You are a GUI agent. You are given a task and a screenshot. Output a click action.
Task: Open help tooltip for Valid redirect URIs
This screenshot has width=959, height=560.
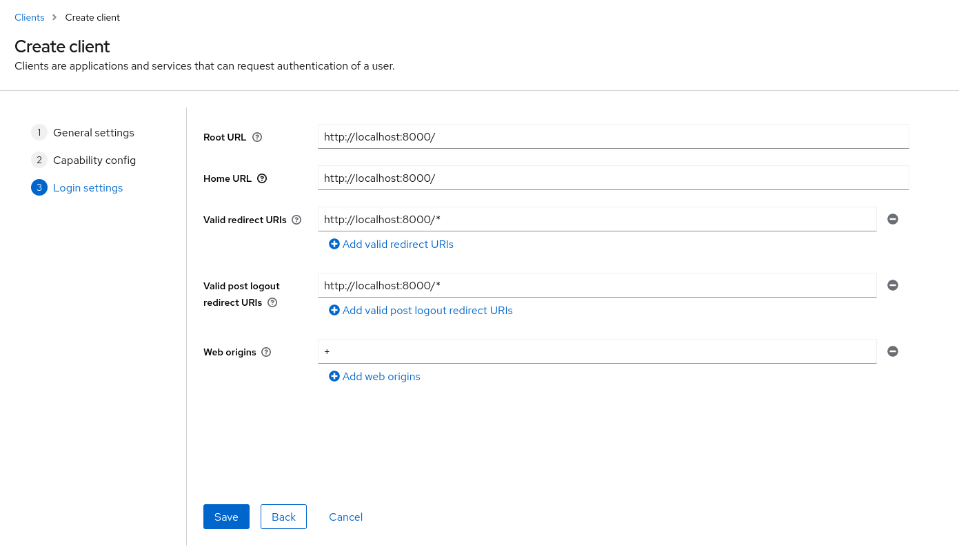296,220
